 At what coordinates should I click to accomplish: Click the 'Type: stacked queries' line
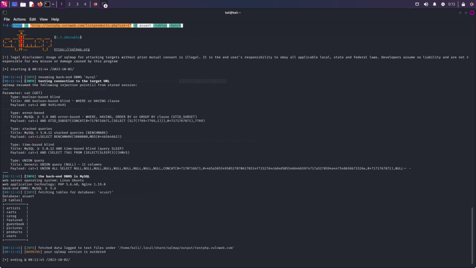point(31,128)
